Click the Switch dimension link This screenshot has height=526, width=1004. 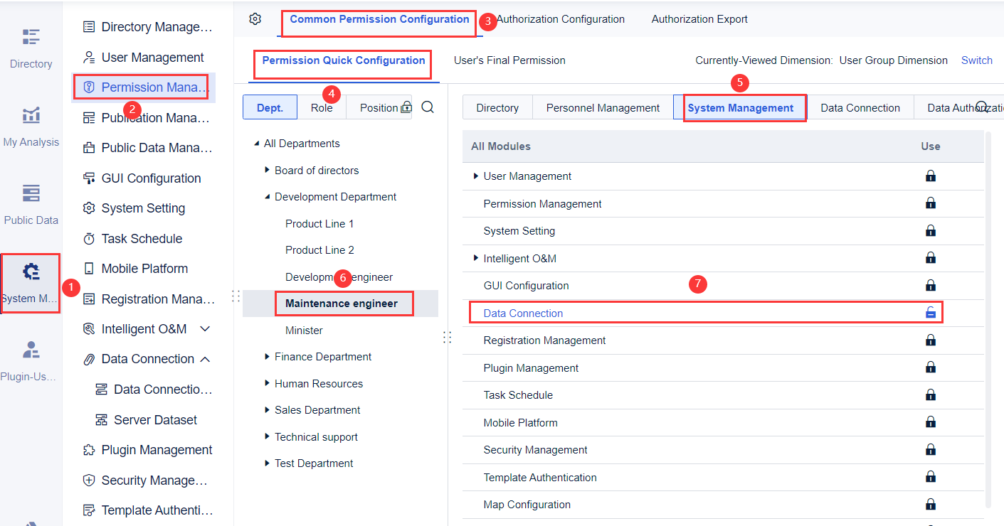tap(976, 60)
